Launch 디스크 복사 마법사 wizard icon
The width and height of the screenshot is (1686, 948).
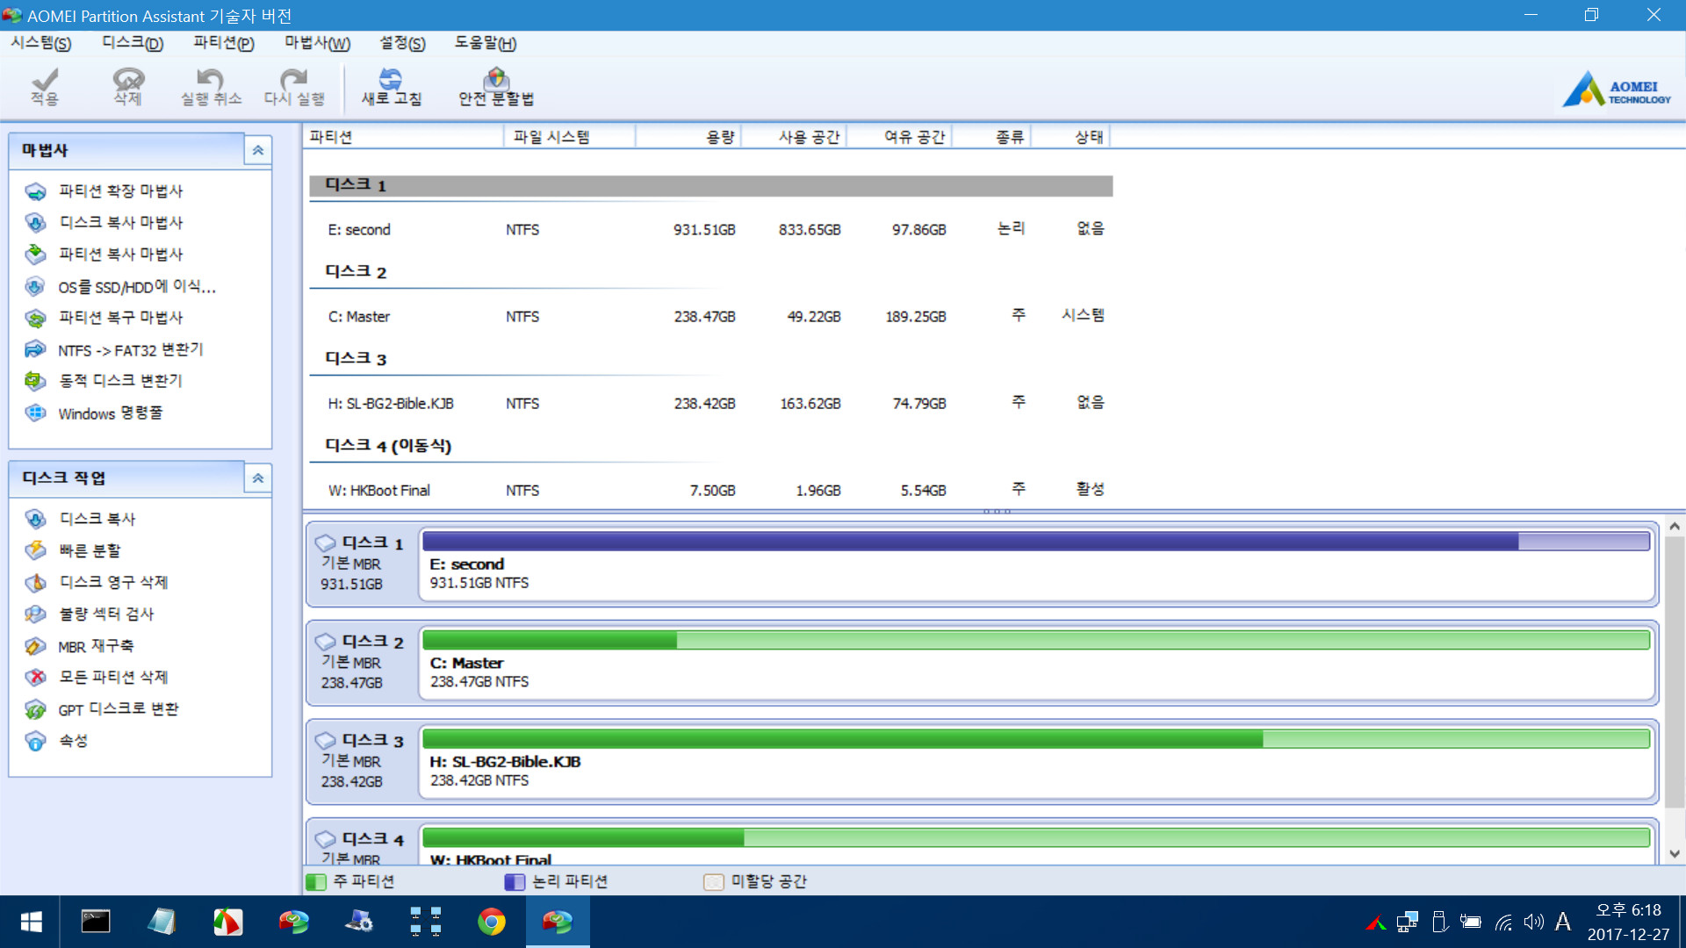click(35, 223)
